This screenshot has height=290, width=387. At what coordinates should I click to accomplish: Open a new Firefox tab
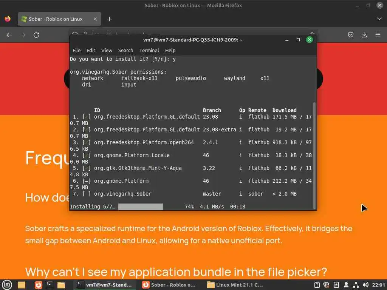pyautogui.click(x=109, y=19)
